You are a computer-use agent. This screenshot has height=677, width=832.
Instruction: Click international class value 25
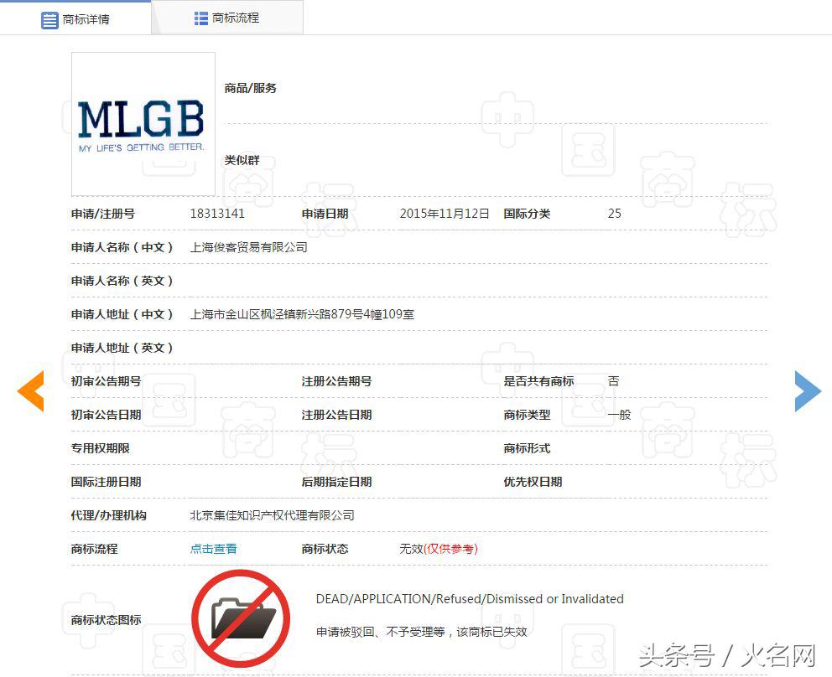pyautogui.click(x=614, y=214)
